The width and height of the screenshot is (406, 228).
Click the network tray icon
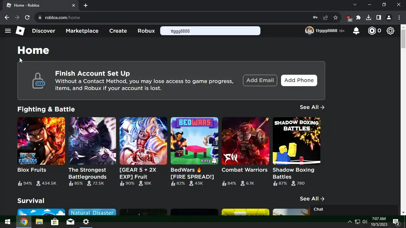357,222
